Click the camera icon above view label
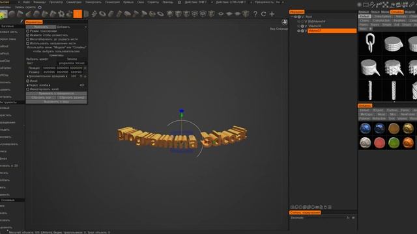 coord(284,22)
